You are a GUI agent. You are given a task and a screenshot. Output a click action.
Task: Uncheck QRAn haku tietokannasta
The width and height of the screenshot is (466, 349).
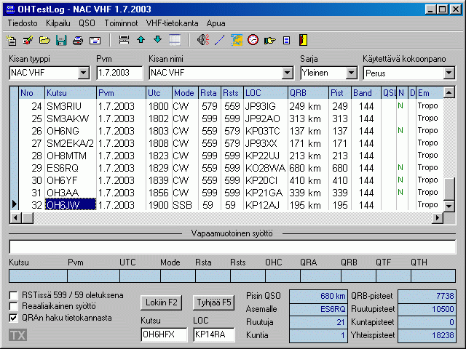click(15, 318)
